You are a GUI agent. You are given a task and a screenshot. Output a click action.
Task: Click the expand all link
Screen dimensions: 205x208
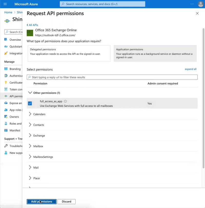190,69
